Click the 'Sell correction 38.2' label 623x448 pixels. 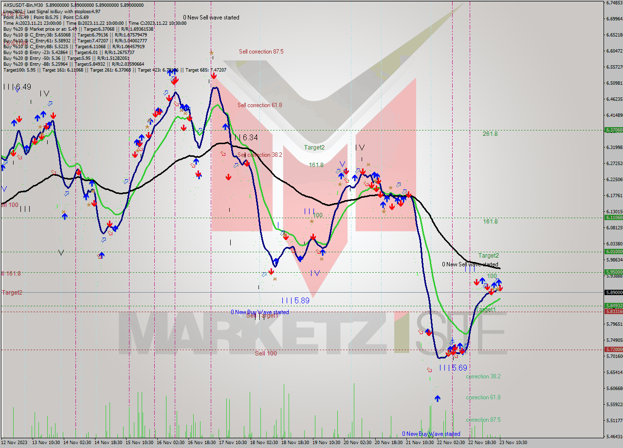click(259, 155)
